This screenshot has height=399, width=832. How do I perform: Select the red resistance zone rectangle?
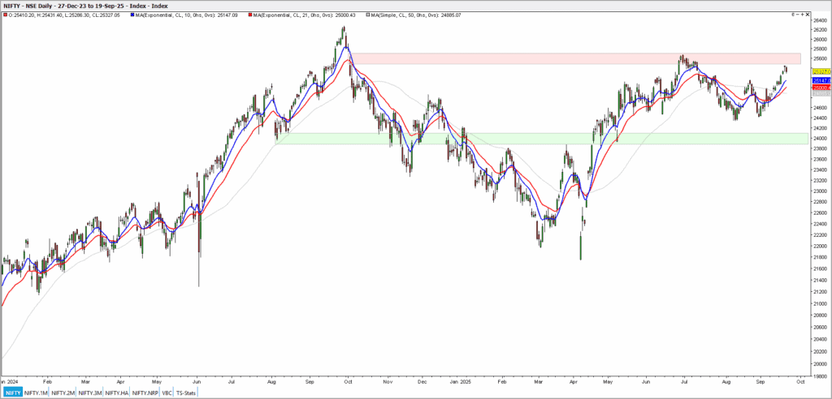pos(569,59)
